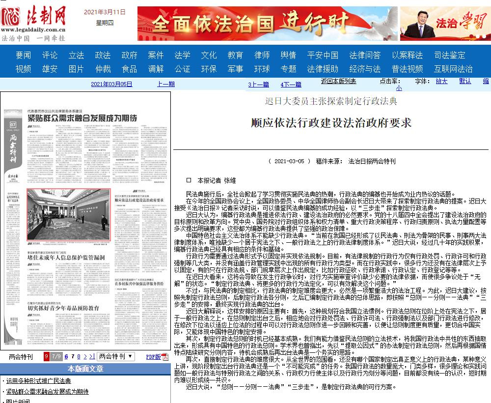Open the 食品 channel
491x403 pixels.
pyautogui.click(x=129, y=69)
